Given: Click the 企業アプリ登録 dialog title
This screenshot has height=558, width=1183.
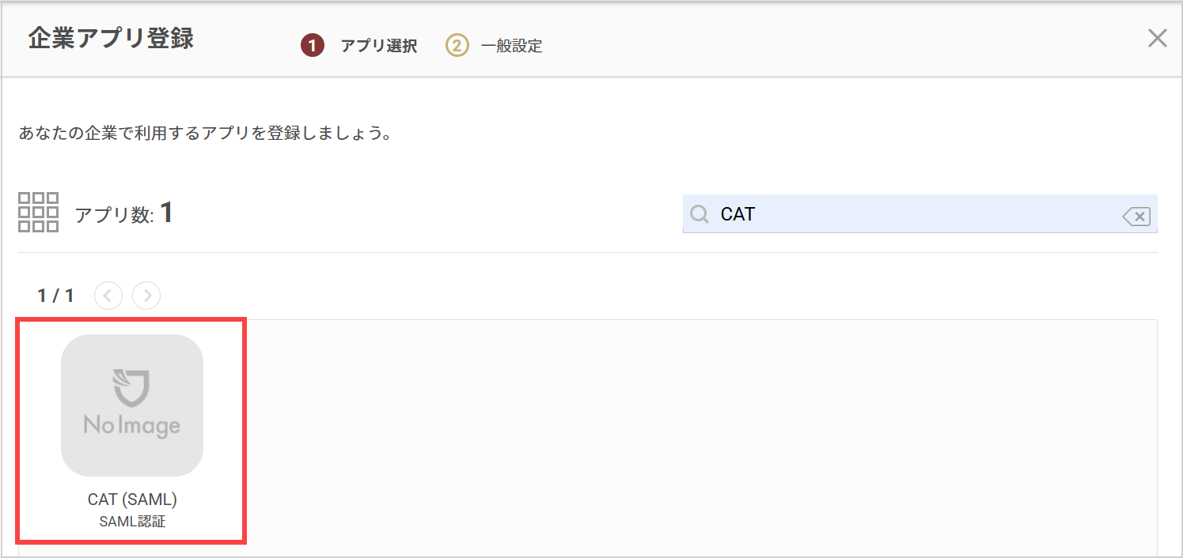Looking at the screenshot, I should 111,38.
